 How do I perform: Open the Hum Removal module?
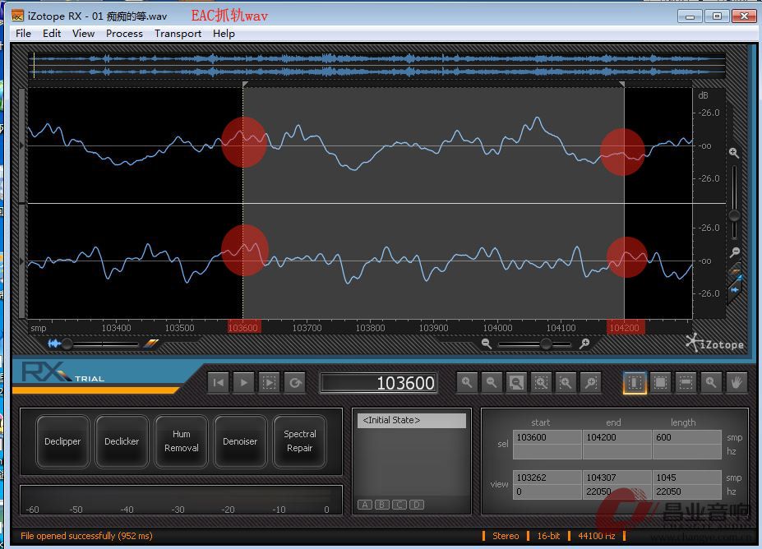182,441
